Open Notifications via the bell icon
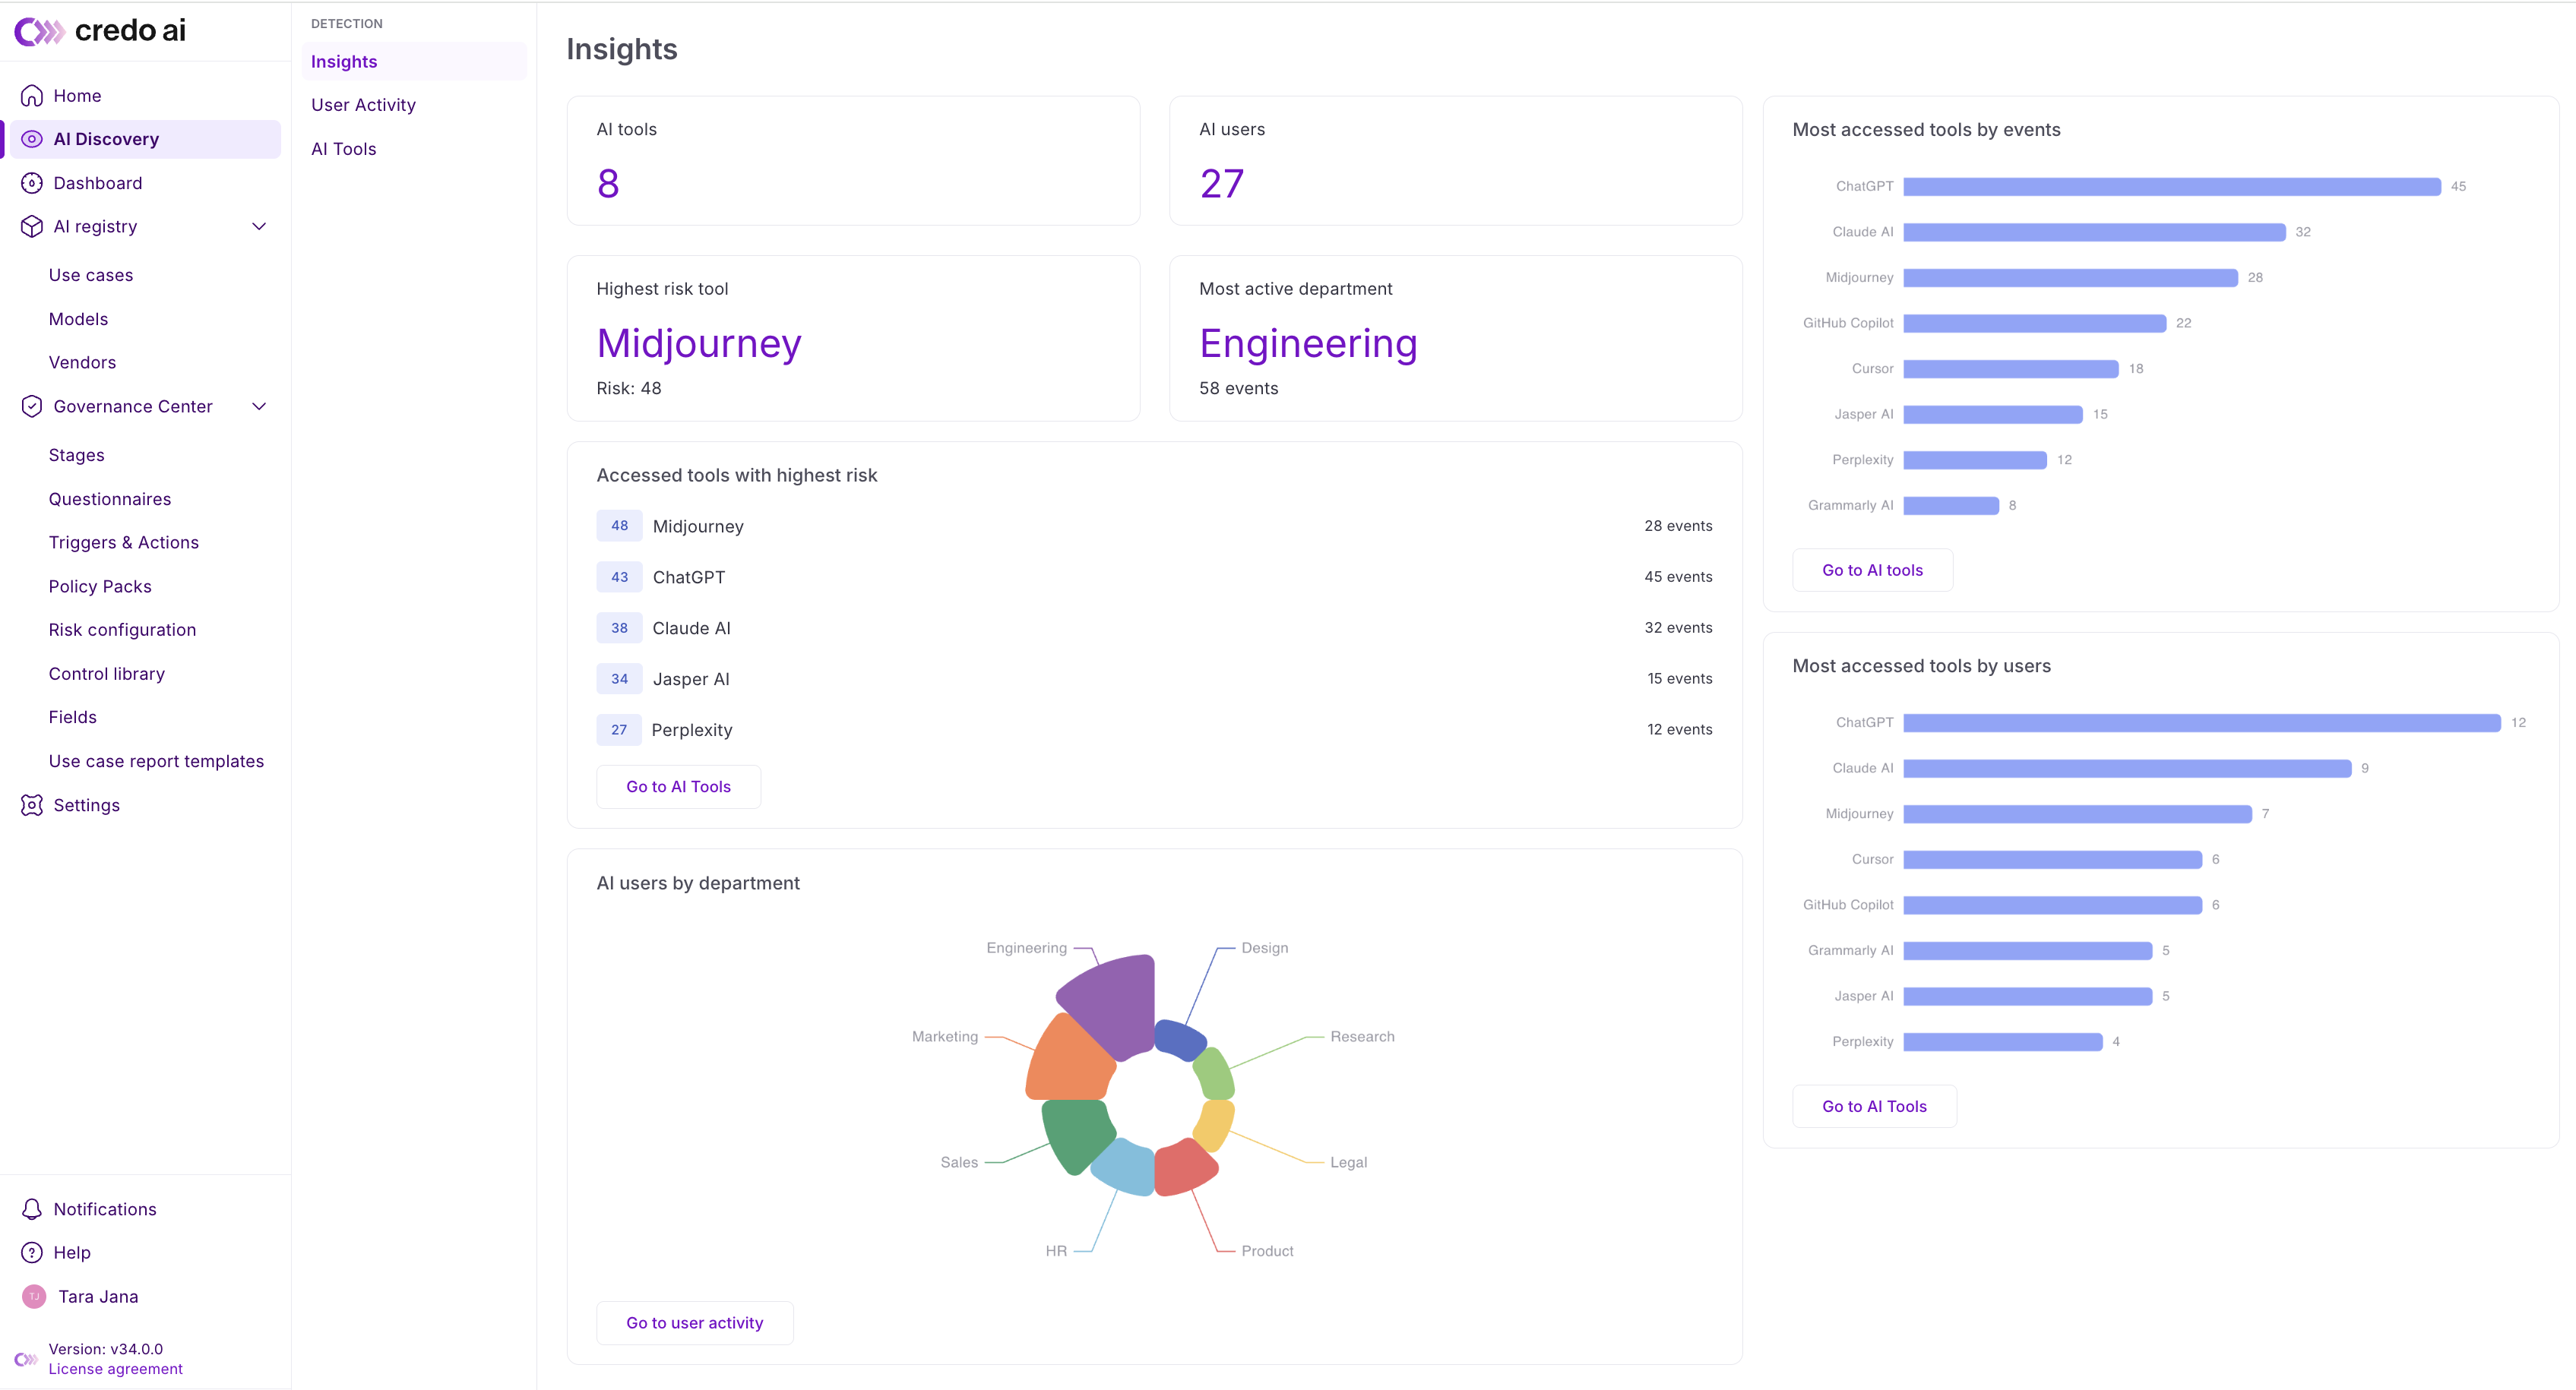 tap(32, 1209)
